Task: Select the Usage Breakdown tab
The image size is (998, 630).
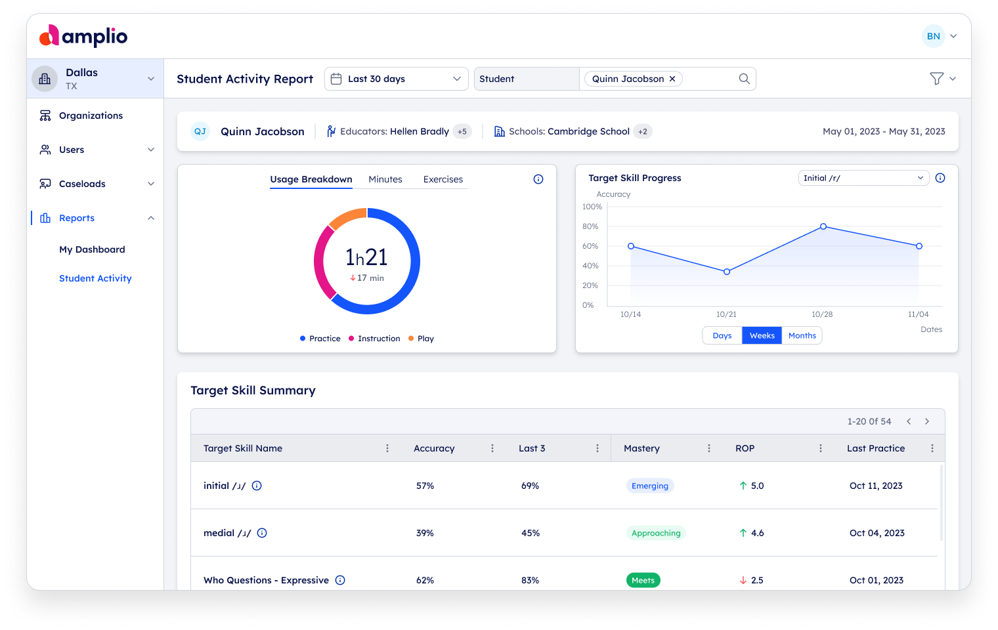Action: pos(311,179)
